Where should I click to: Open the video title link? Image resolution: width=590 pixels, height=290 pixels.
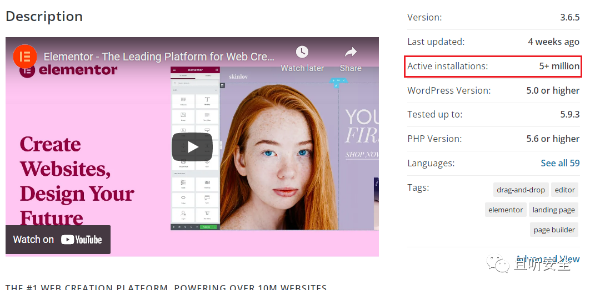point(159,57)
